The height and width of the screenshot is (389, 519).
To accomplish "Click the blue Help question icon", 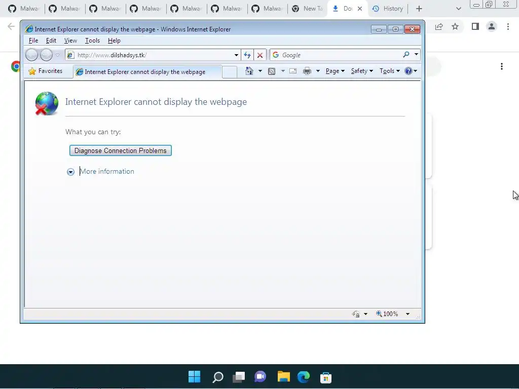I will (x=409, y=71).
